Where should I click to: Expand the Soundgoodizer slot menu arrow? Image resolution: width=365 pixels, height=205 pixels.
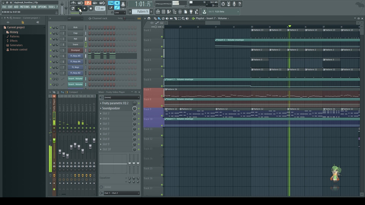[x=101, y=108]
